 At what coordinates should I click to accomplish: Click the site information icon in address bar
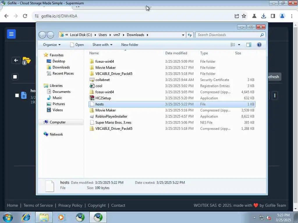click(37, 16)
